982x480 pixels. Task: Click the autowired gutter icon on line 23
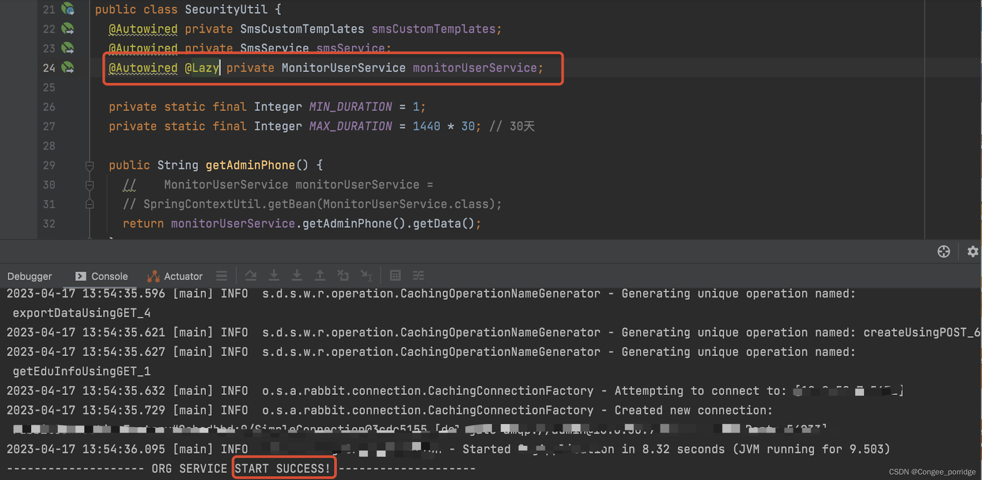68,48
